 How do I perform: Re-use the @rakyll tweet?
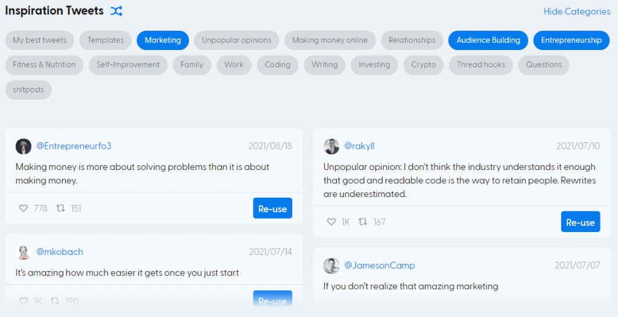[580, 222]
